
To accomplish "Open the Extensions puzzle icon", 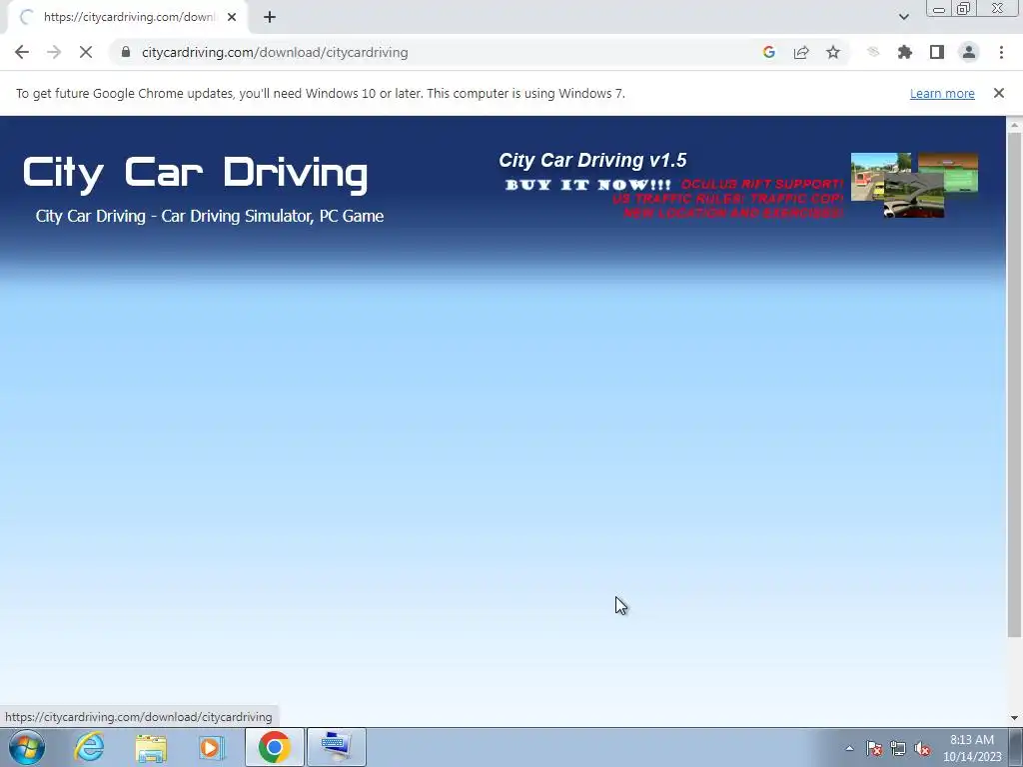I will pos(904,52).
